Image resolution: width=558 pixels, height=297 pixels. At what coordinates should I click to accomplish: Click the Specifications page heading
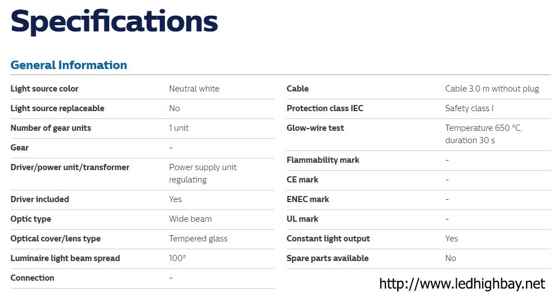click(x=114, y=21)
